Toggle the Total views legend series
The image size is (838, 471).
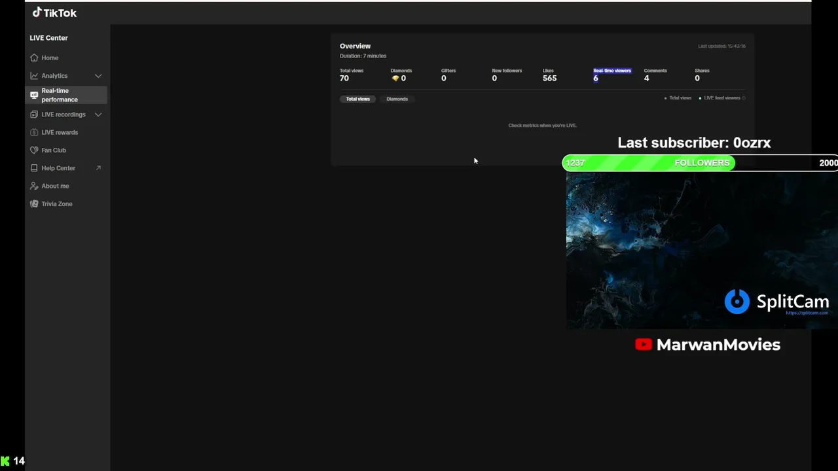click(x=678, y=98)
